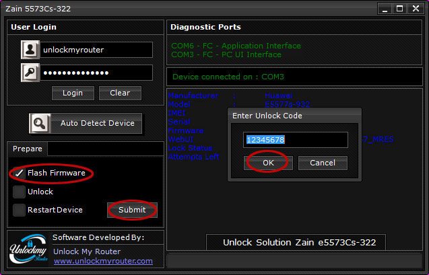The width and height of the screenshot is (429, 275).
Task: Minimize the Zain 5573Cs-322 window
Action: coord(385,9)
